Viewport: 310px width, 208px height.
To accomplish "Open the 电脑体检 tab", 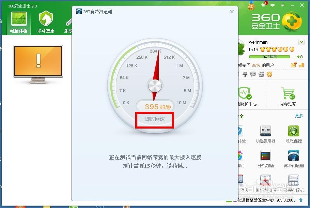I will 19,23.
